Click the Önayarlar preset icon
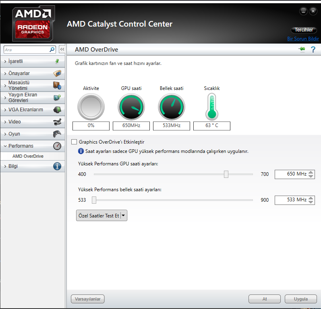 (57, 73)
